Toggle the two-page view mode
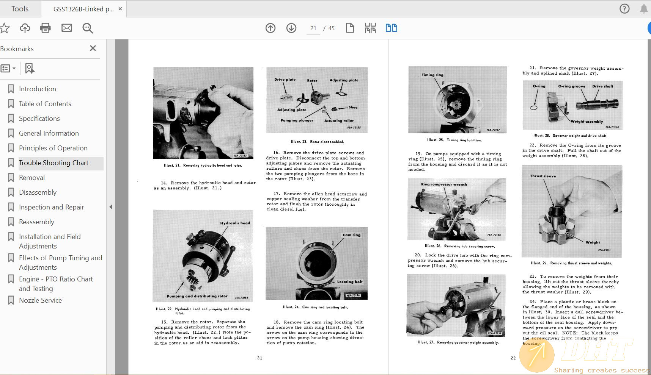 [x=391, y=28]
